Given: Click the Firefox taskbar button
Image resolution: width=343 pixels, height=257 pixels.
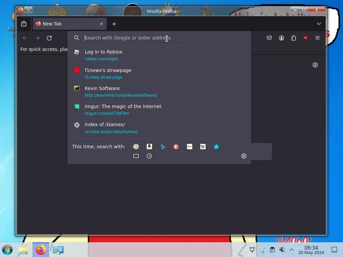Looking at the screenshot, I should (x=41, y=250).
